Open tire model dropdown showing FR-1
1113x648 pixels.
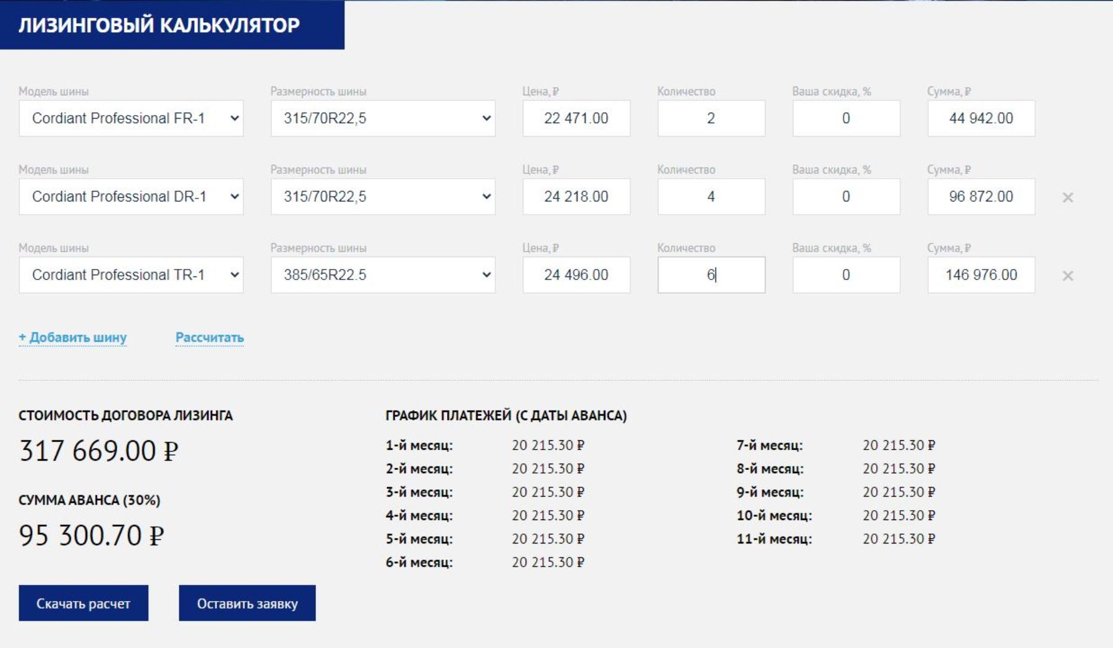[x=131, y=118]
